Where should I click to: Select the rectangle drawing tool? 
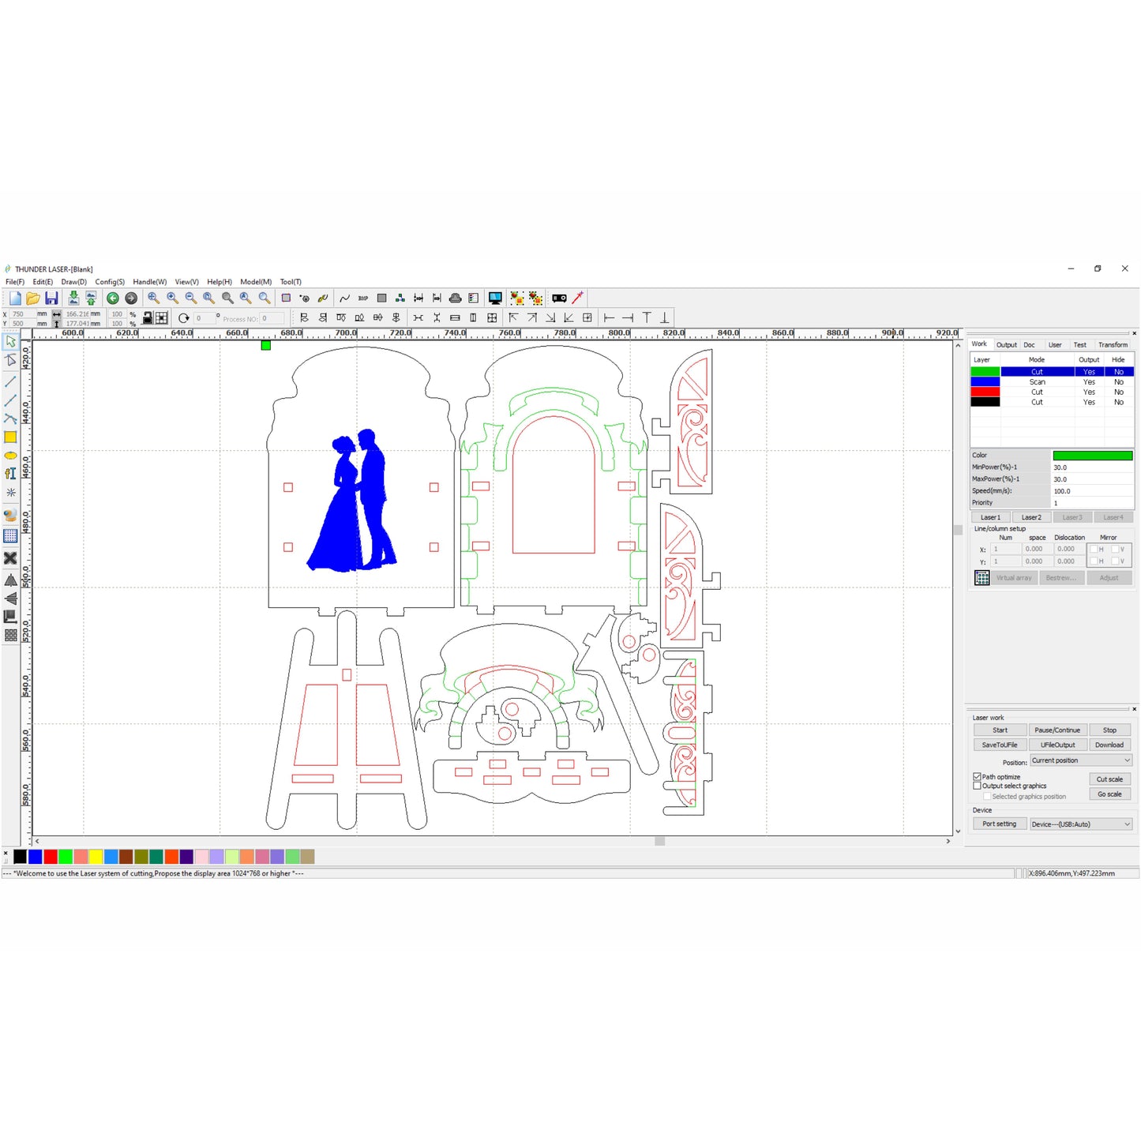click(10, 437)
